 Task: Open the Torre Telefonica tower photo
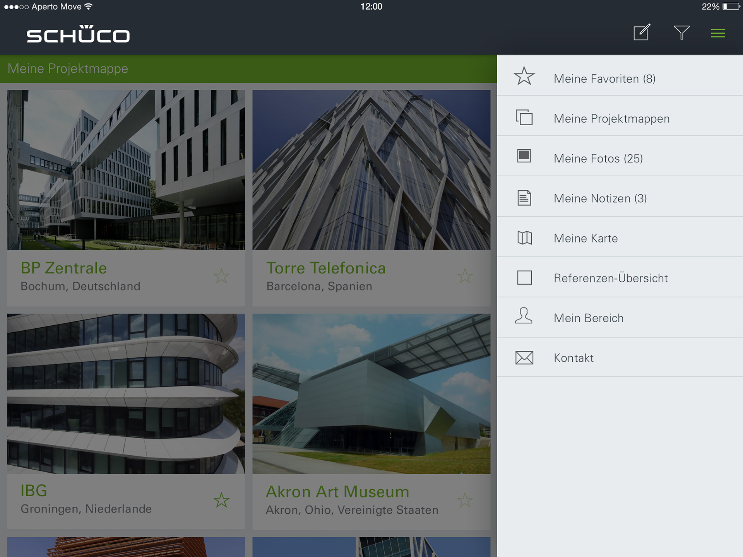coord(371,170)
